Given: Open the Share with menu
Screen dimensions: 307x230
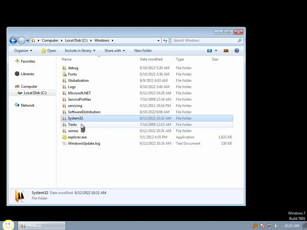Looking at the screenshot, I should pyautogui.click(x=115, y=51).
